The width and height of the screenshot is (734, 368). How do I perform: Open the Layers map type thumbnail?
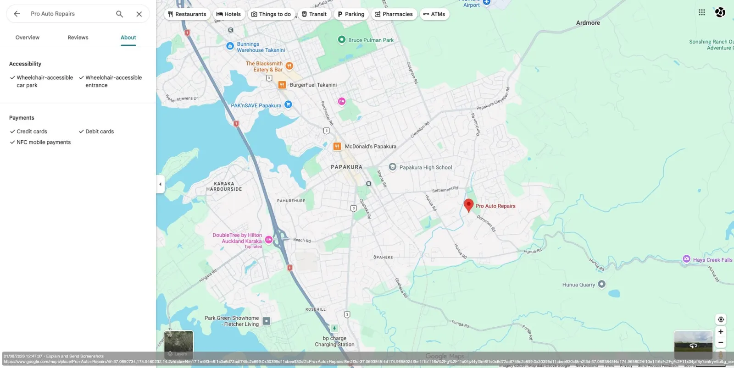[x=179, y=345]
